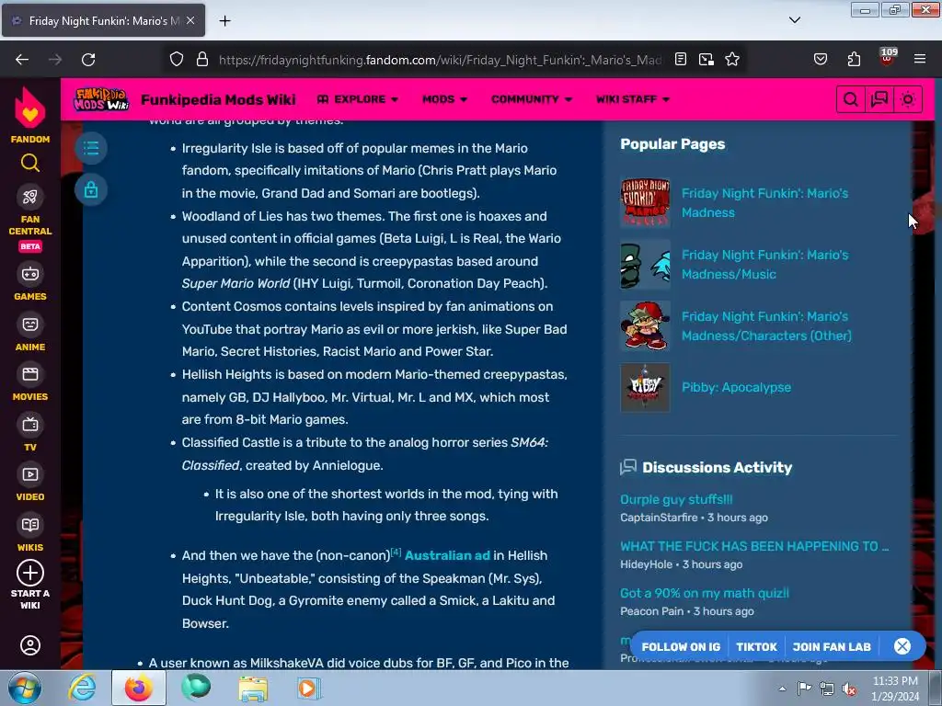Open 'Ourple guy stuffs!!!' discussion
The height and width of the screenshot is (706, 942).
(x=676, y=499)
